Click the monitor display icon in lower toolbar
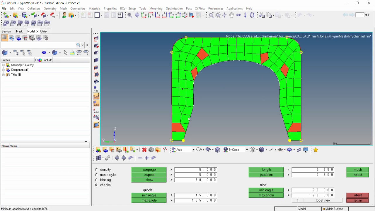Image resolution: width=375 pixels, height=211 pixels. point(306,150)
